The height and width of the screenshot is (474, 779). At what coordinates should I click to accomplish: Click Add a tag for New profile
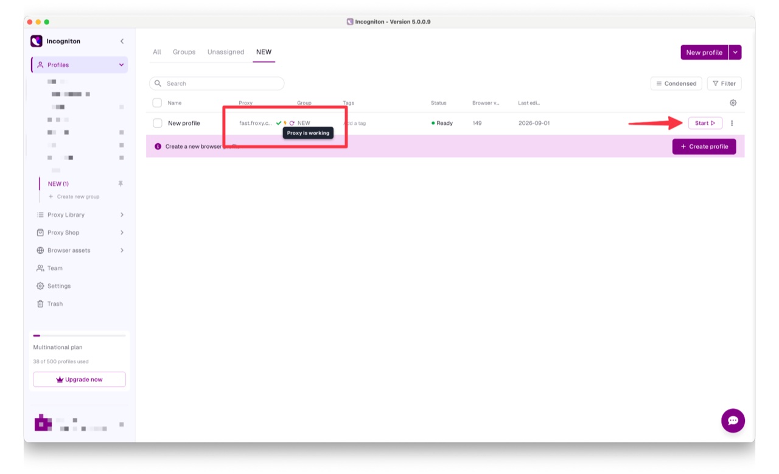[354, 123]
